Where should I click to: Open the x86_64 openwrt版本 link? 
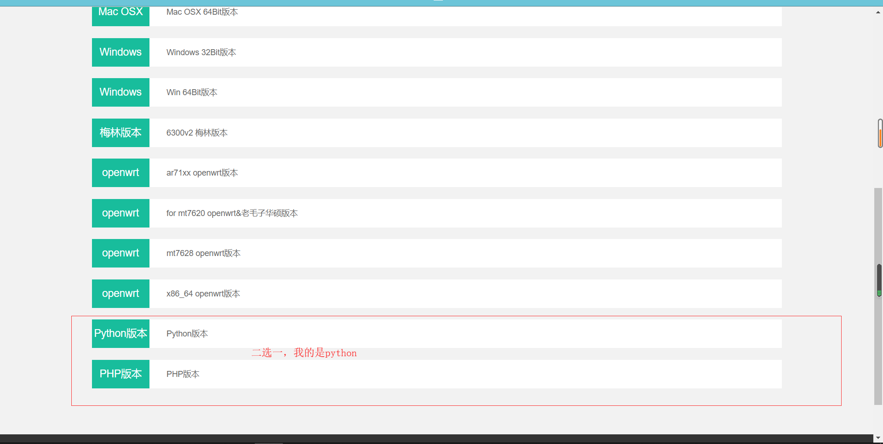coord(203,294)
